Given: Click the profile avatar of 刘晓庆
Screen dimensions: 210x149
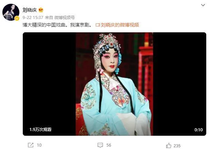Looking at the screenshot, I should [11, 12].
